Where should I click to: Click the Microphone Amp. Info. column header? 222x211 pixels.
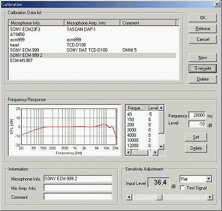(x=92, y=23)
